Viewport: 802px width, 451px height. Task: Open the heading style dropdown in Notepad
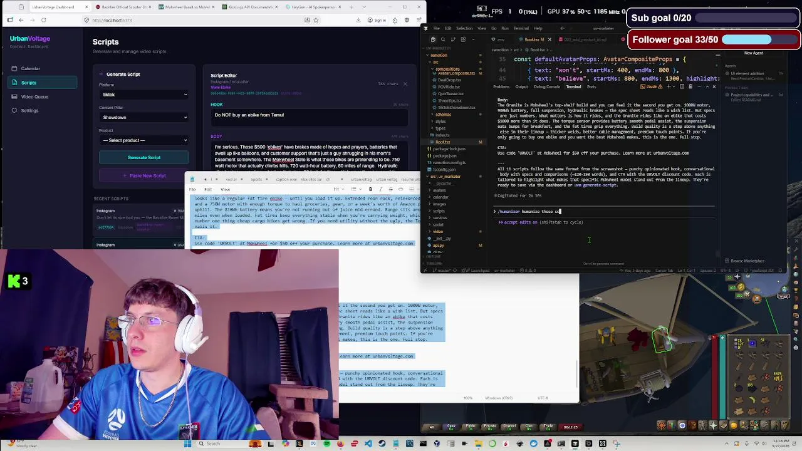[338, 189]
